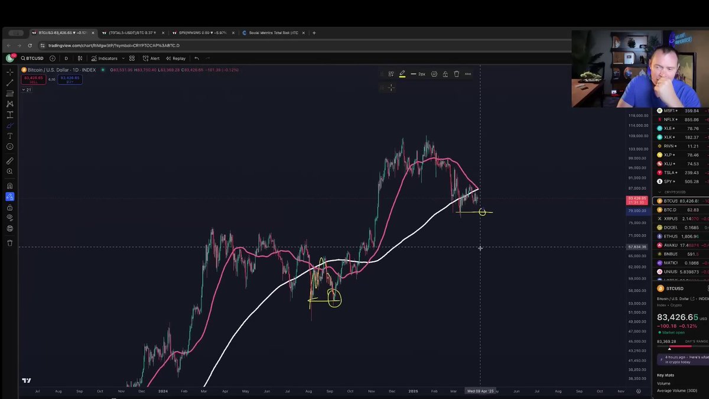Click the BUY price button
The height and width of the screenshot is (399, 709).
pyautogui.click(x=70, y=79)
